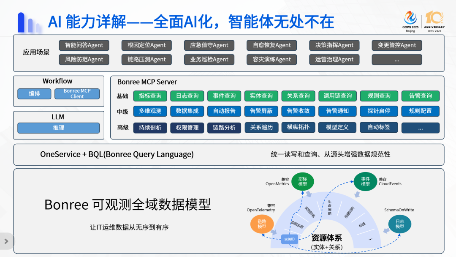Click the blue 数据集成 box
456x257 pixels.
[187, 111]
